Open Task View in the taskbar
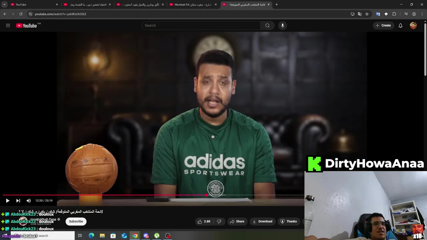The width and height of the screenshot is (427, 240). coord(80,236)
